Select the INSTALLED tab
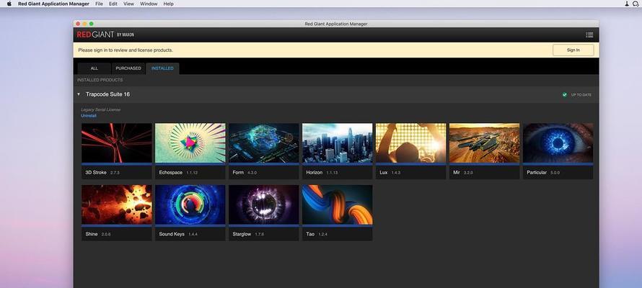642x288 pixels. pos(162,68)
